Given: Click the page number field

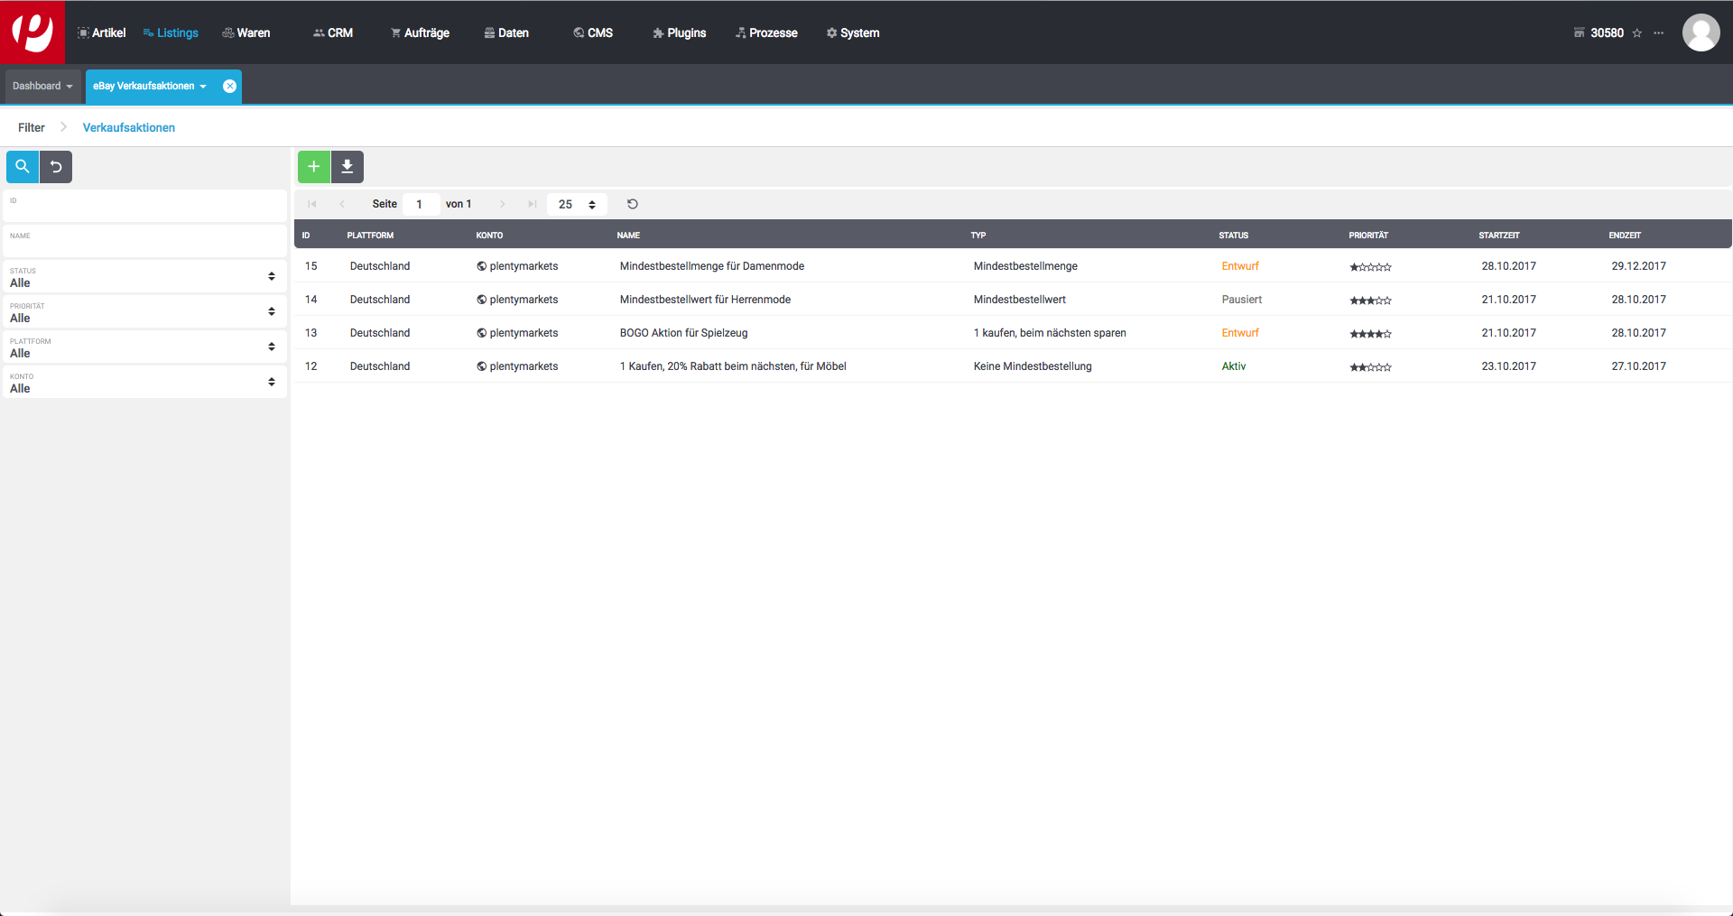Looking at the screenshot, I should [x=422, y=204].
